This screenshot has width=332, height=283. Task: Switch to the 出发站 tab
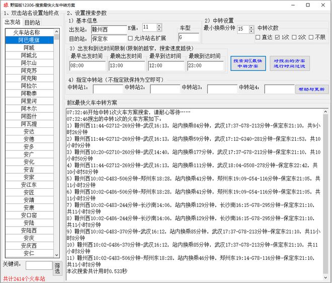click(x=13, y=22)
